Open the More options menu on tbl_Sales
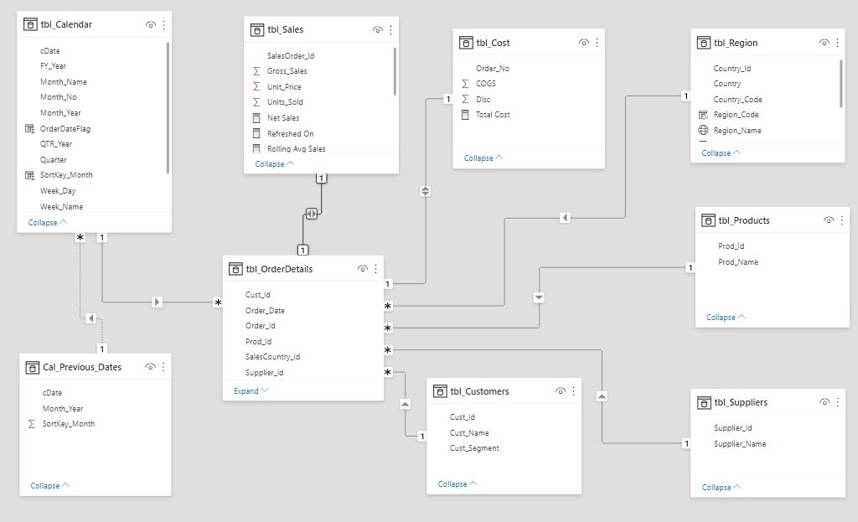 pyautogui.click(x=390, y=28)
